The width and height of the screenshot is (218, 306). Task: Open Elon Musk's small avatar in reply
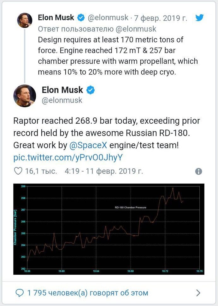click(x=25, y=20)
